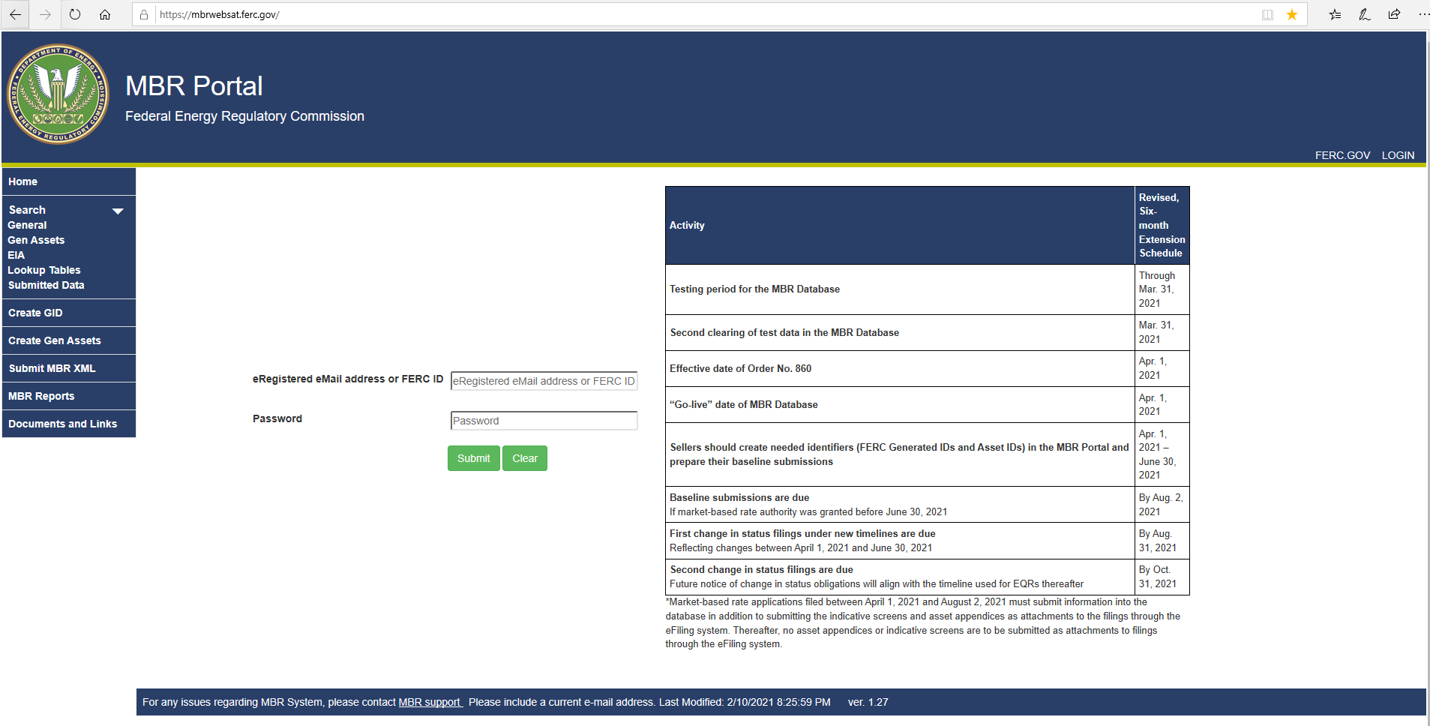
Task: Click Second clearing of test data row
Action: (784, 332)
